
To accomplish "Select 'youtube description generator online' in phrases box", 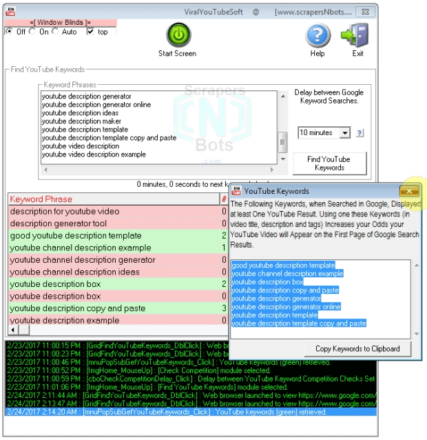I will click(x=96, y=105).
